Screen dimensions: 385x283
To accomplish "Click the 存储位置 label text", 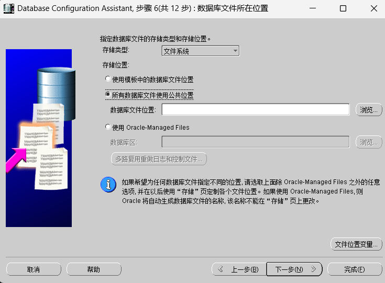I will pyautogui.click(x=116, y=65).
